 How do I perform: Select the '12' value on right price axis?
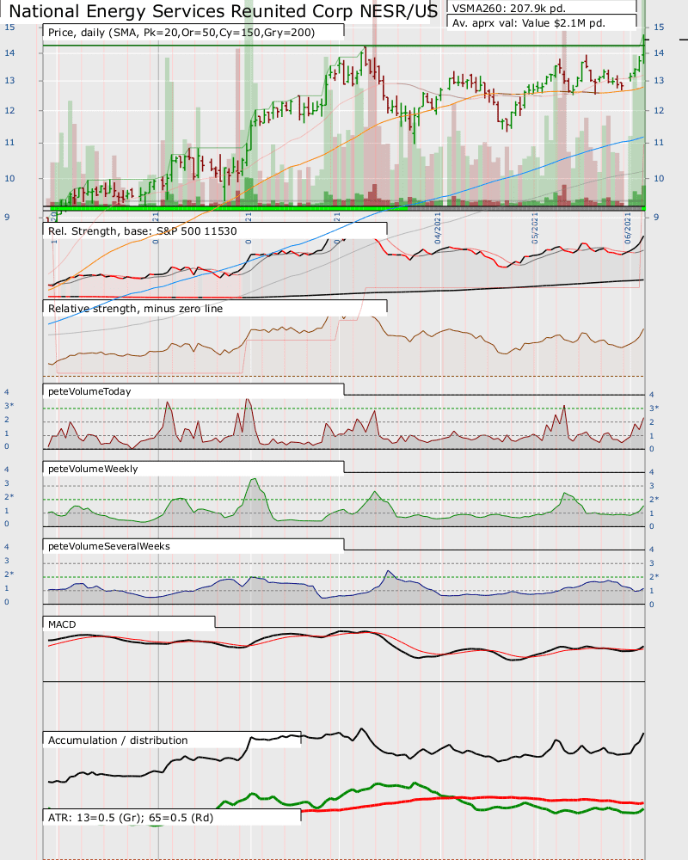click(x=659, y=110)
